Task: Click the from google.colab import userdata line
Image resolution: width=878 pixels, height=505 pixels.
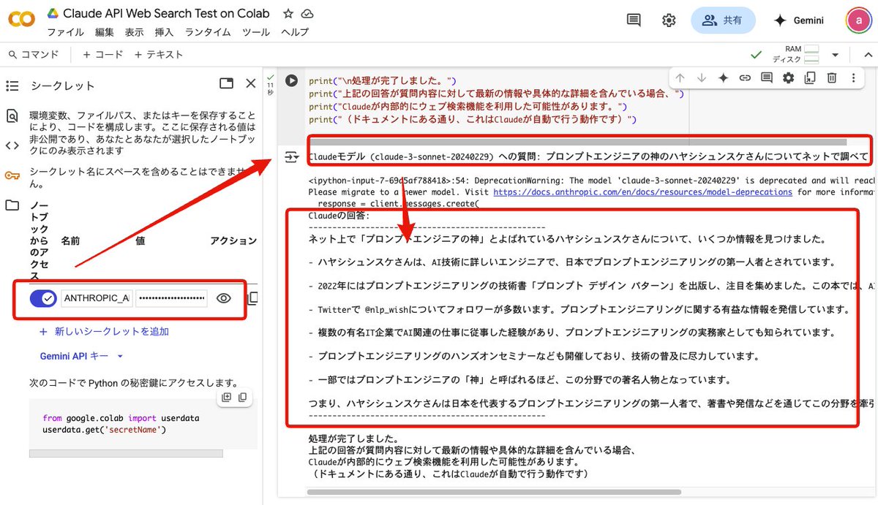Action: click(x=121, y=418)
